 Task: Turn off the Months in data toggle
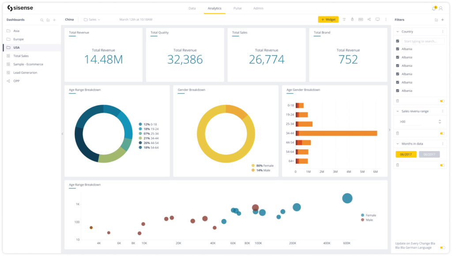[442, 164]
